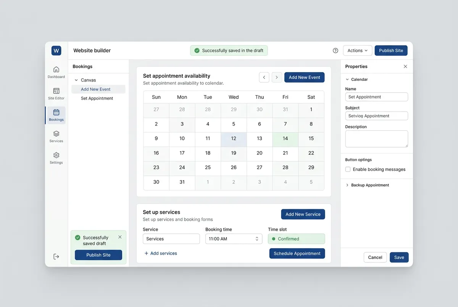
Task: Open the help question mark icon
Action: pos(335,50)
